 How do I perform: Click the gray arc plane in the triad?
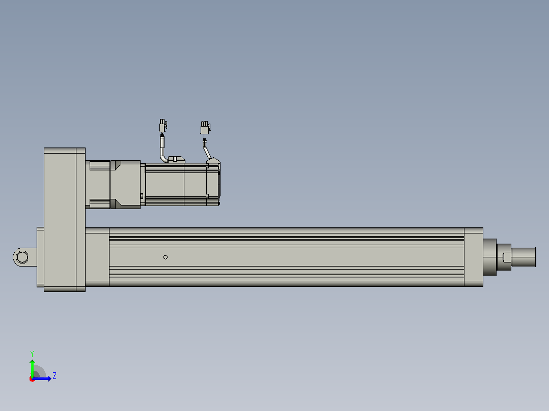pos(39,371)
